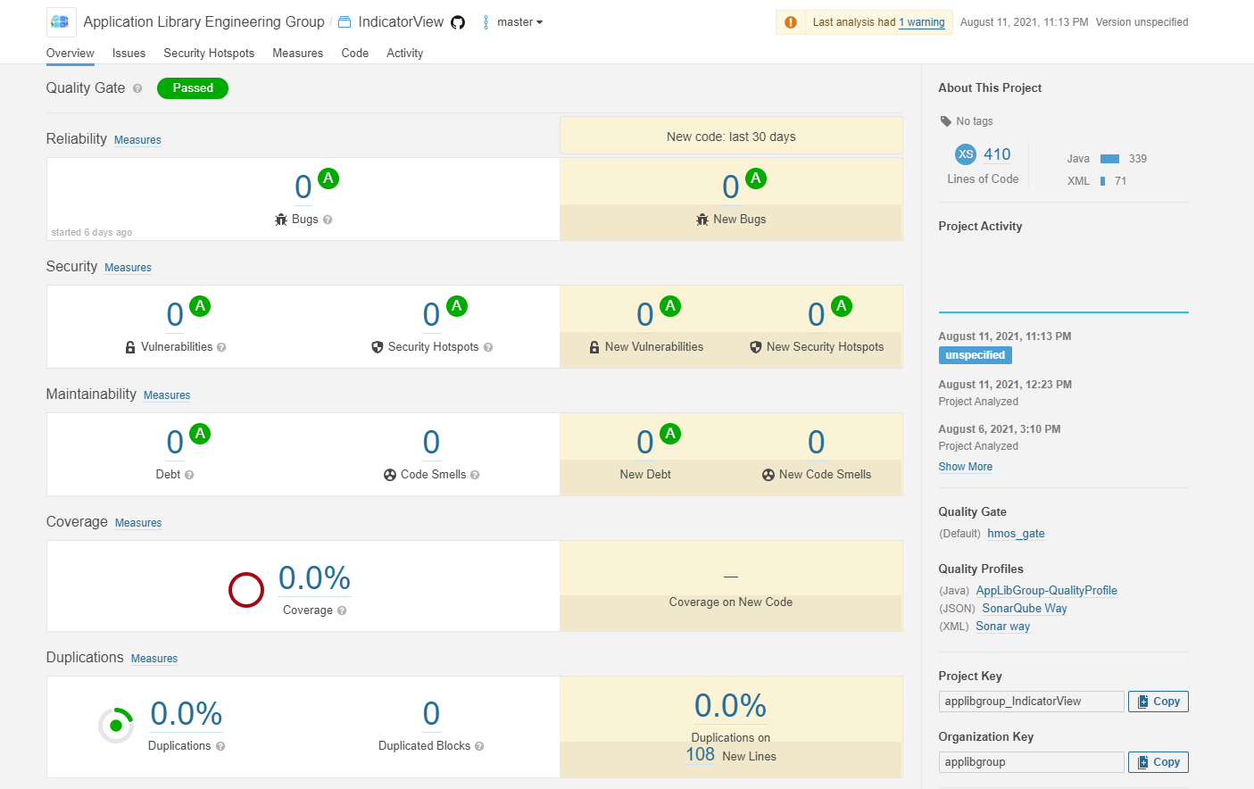Copy the Project Key
1254x789 pixels.
[x=1158, y=702]
